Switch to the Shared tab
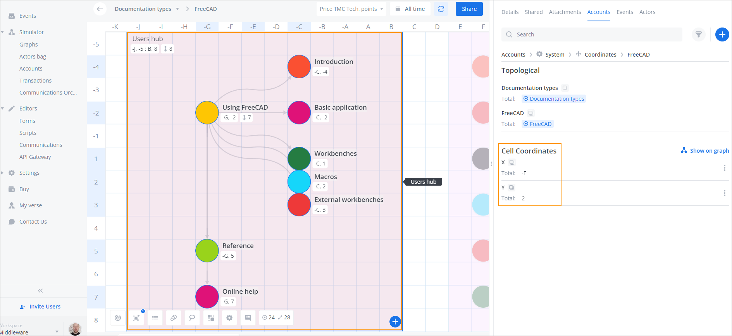 (534, 12)
